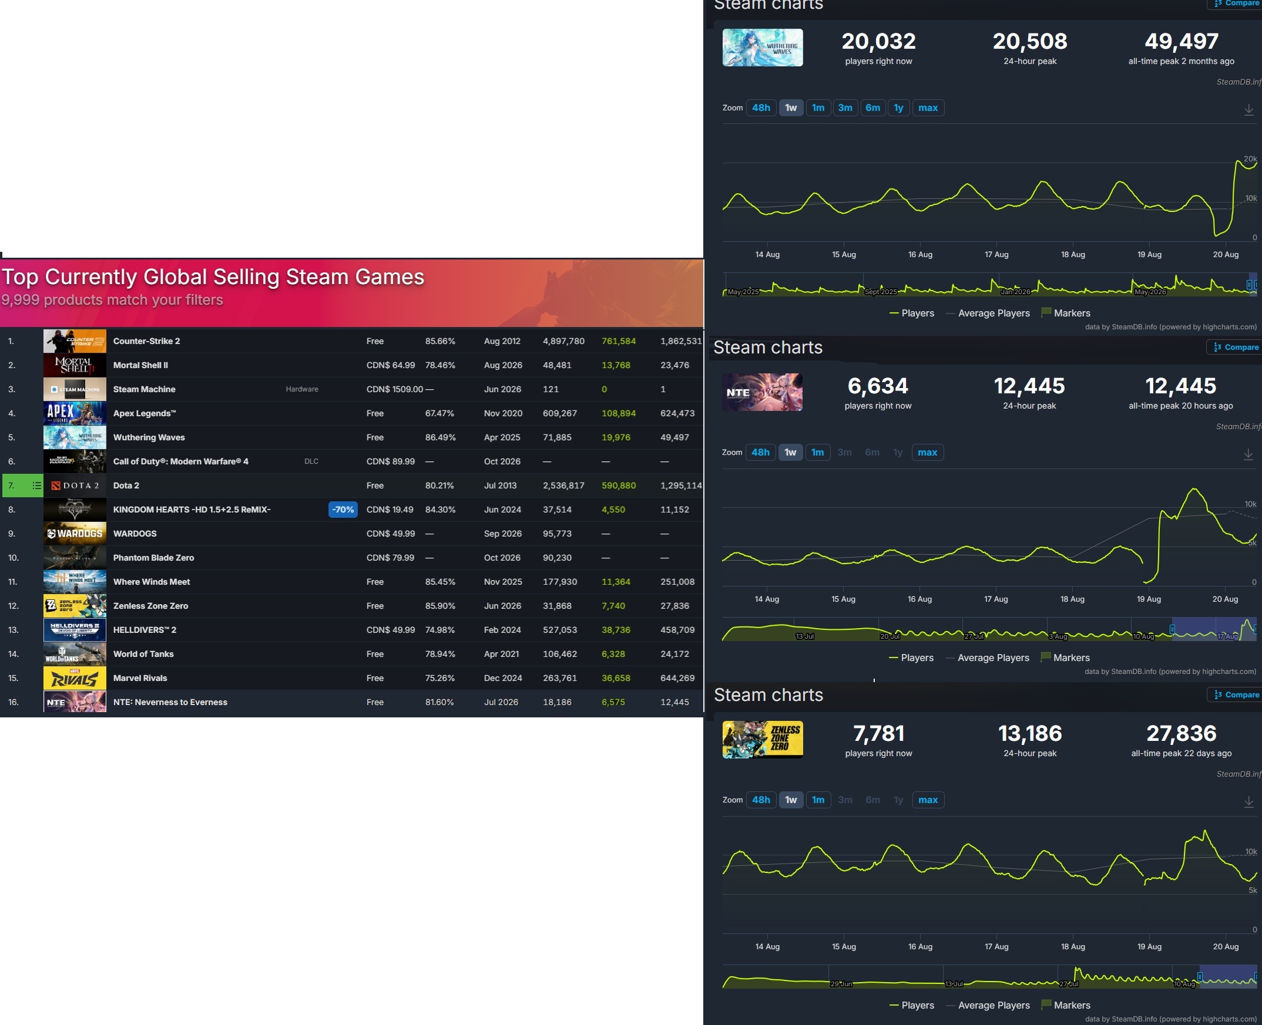Open the Counter-Strike 2 logo thumbnail
Screen dimensions: 1262x1025
pos(75,341)
